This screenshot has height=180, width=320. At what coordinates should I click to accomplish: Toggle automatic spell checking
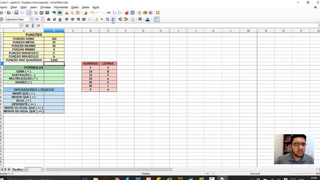pos(60,12)
